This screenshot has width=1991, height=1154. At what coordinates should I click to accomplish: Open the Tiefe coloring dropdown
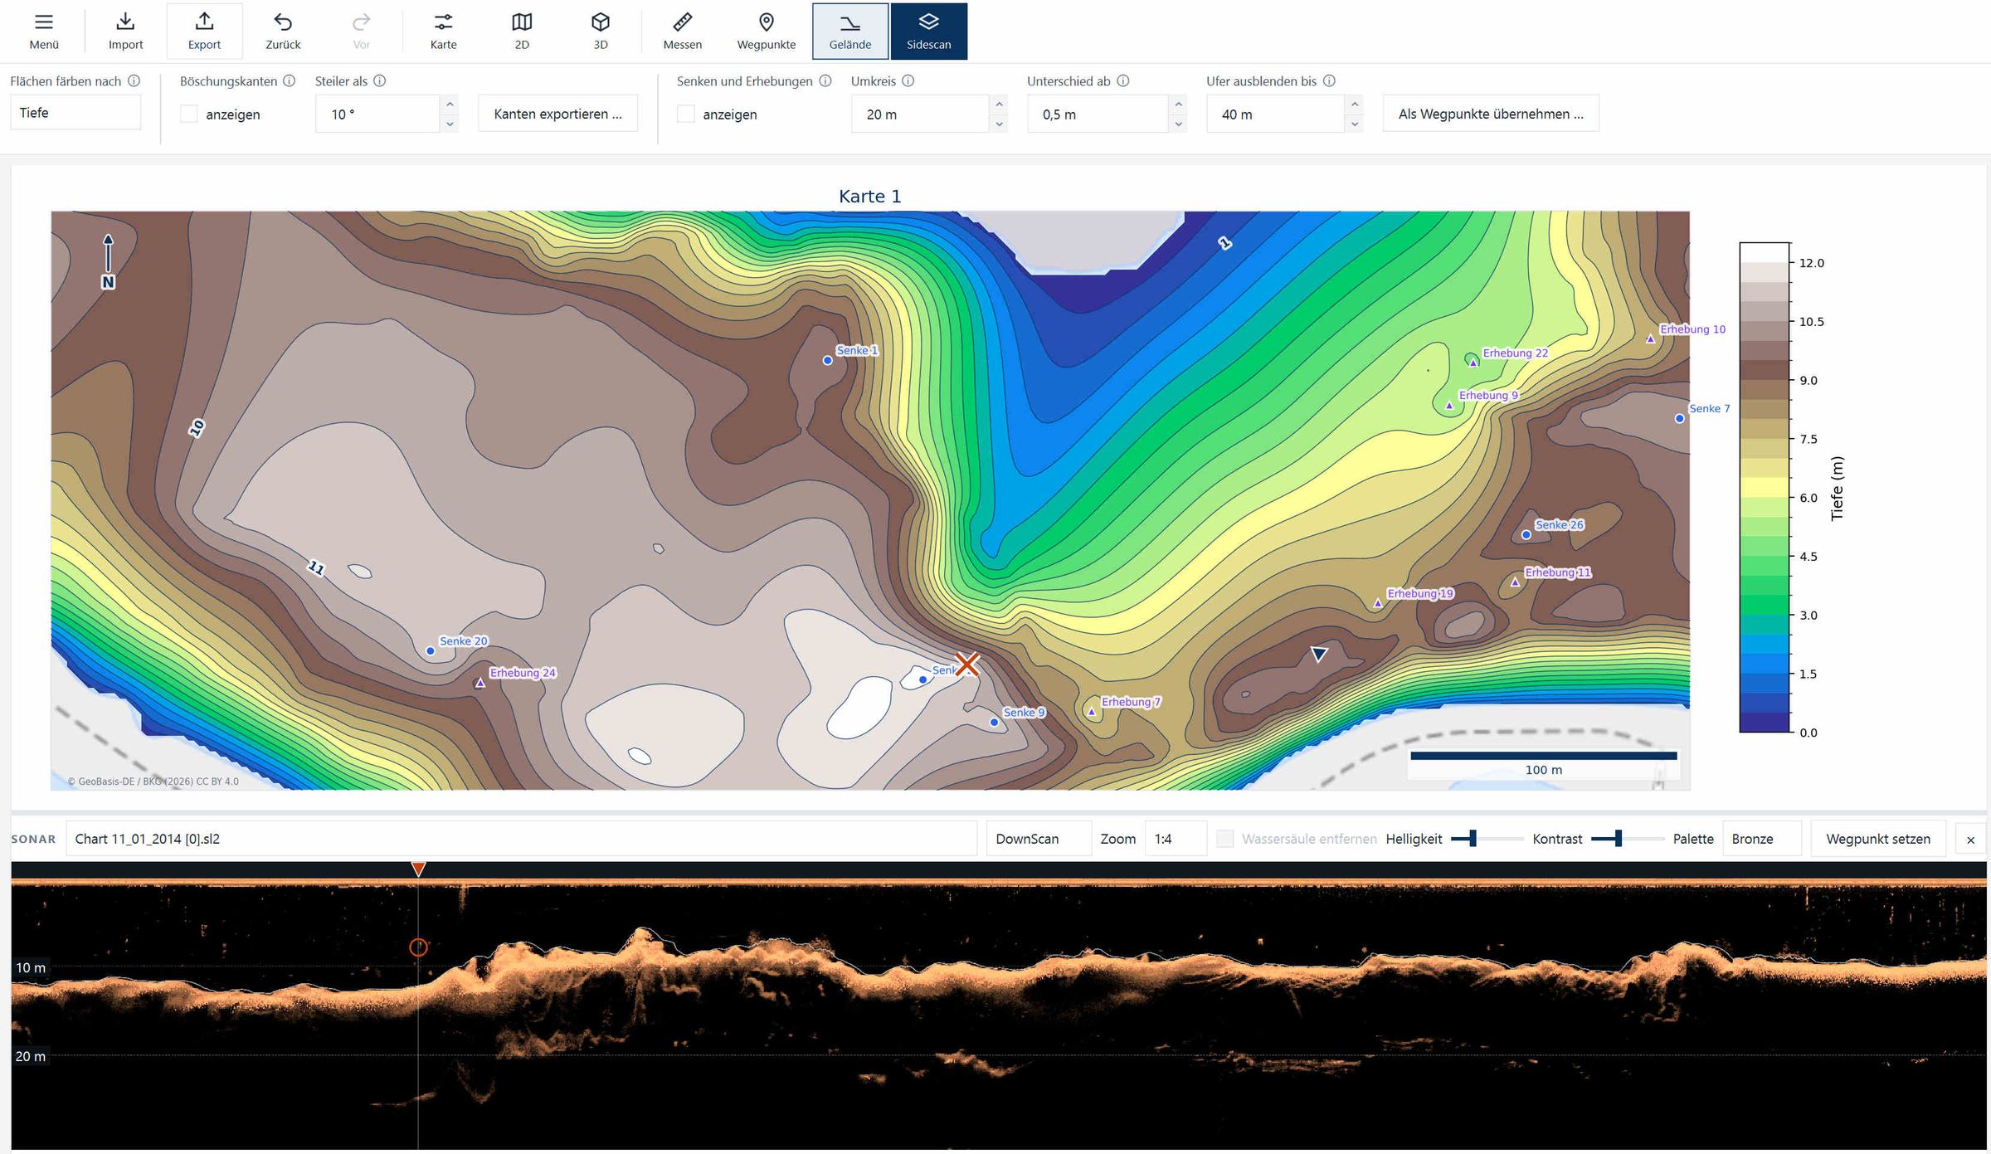point(75,113)
